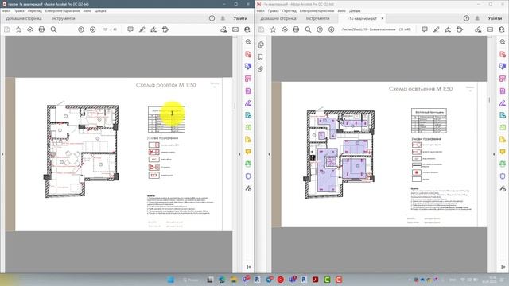The image size is (509, 286).
Task: Open Вікно menu in Схема освітлення window
Action: tap(341, 10)
